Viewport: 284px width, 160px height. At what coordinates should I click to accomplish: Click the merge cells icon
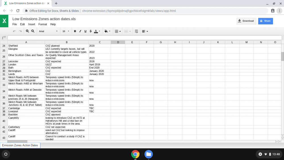126,31
